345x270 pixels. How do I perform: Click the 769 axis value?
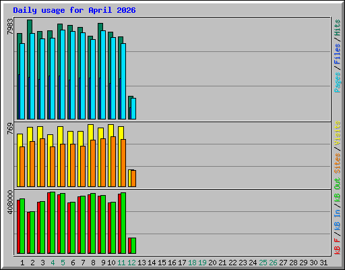coord(10,128)
